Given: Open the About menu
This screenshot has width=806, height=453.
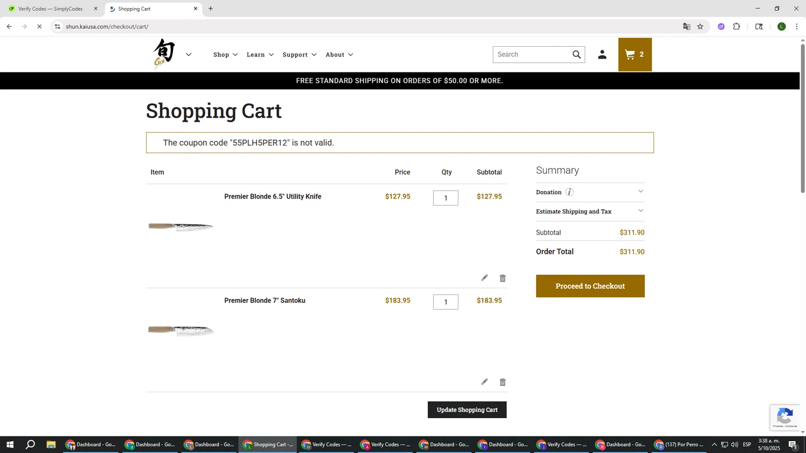Looking at the screenshot, I should coord(339,55).
